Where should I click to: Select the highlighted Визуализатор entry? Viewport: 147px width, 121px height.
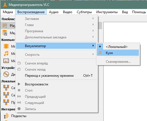(56, 46)
